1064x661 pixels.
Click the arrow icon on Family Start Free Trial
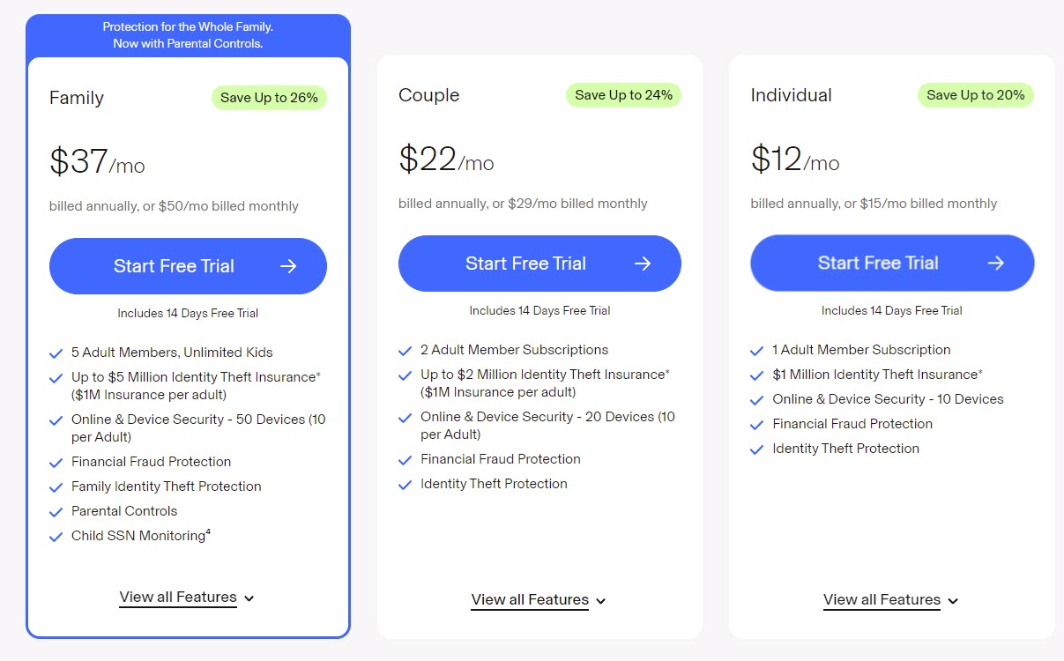coord(288,266)
